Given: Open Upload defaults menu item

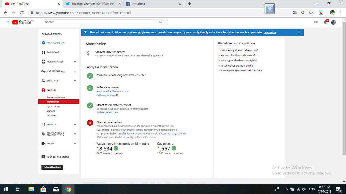Looking at the screenshot, I should click(54, 106).
